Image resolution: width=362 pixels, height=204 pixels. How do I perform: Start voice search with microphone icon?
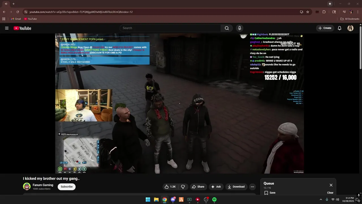click(x=240, y=28)
